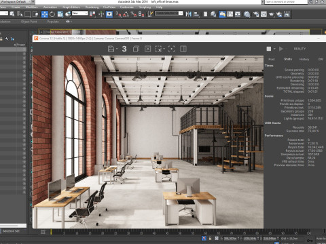326x244 pixels.
Task: Toggle Selection Lock in status bar
Action: [x=211, y=239]
